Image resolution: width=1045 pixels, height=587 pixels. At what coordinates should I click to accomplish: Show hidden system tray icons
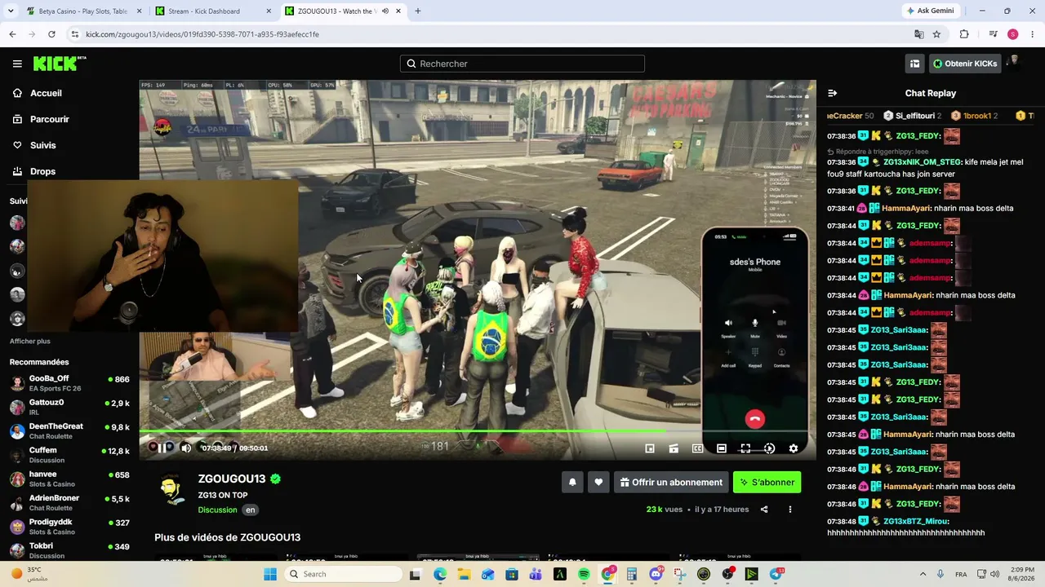923,574
